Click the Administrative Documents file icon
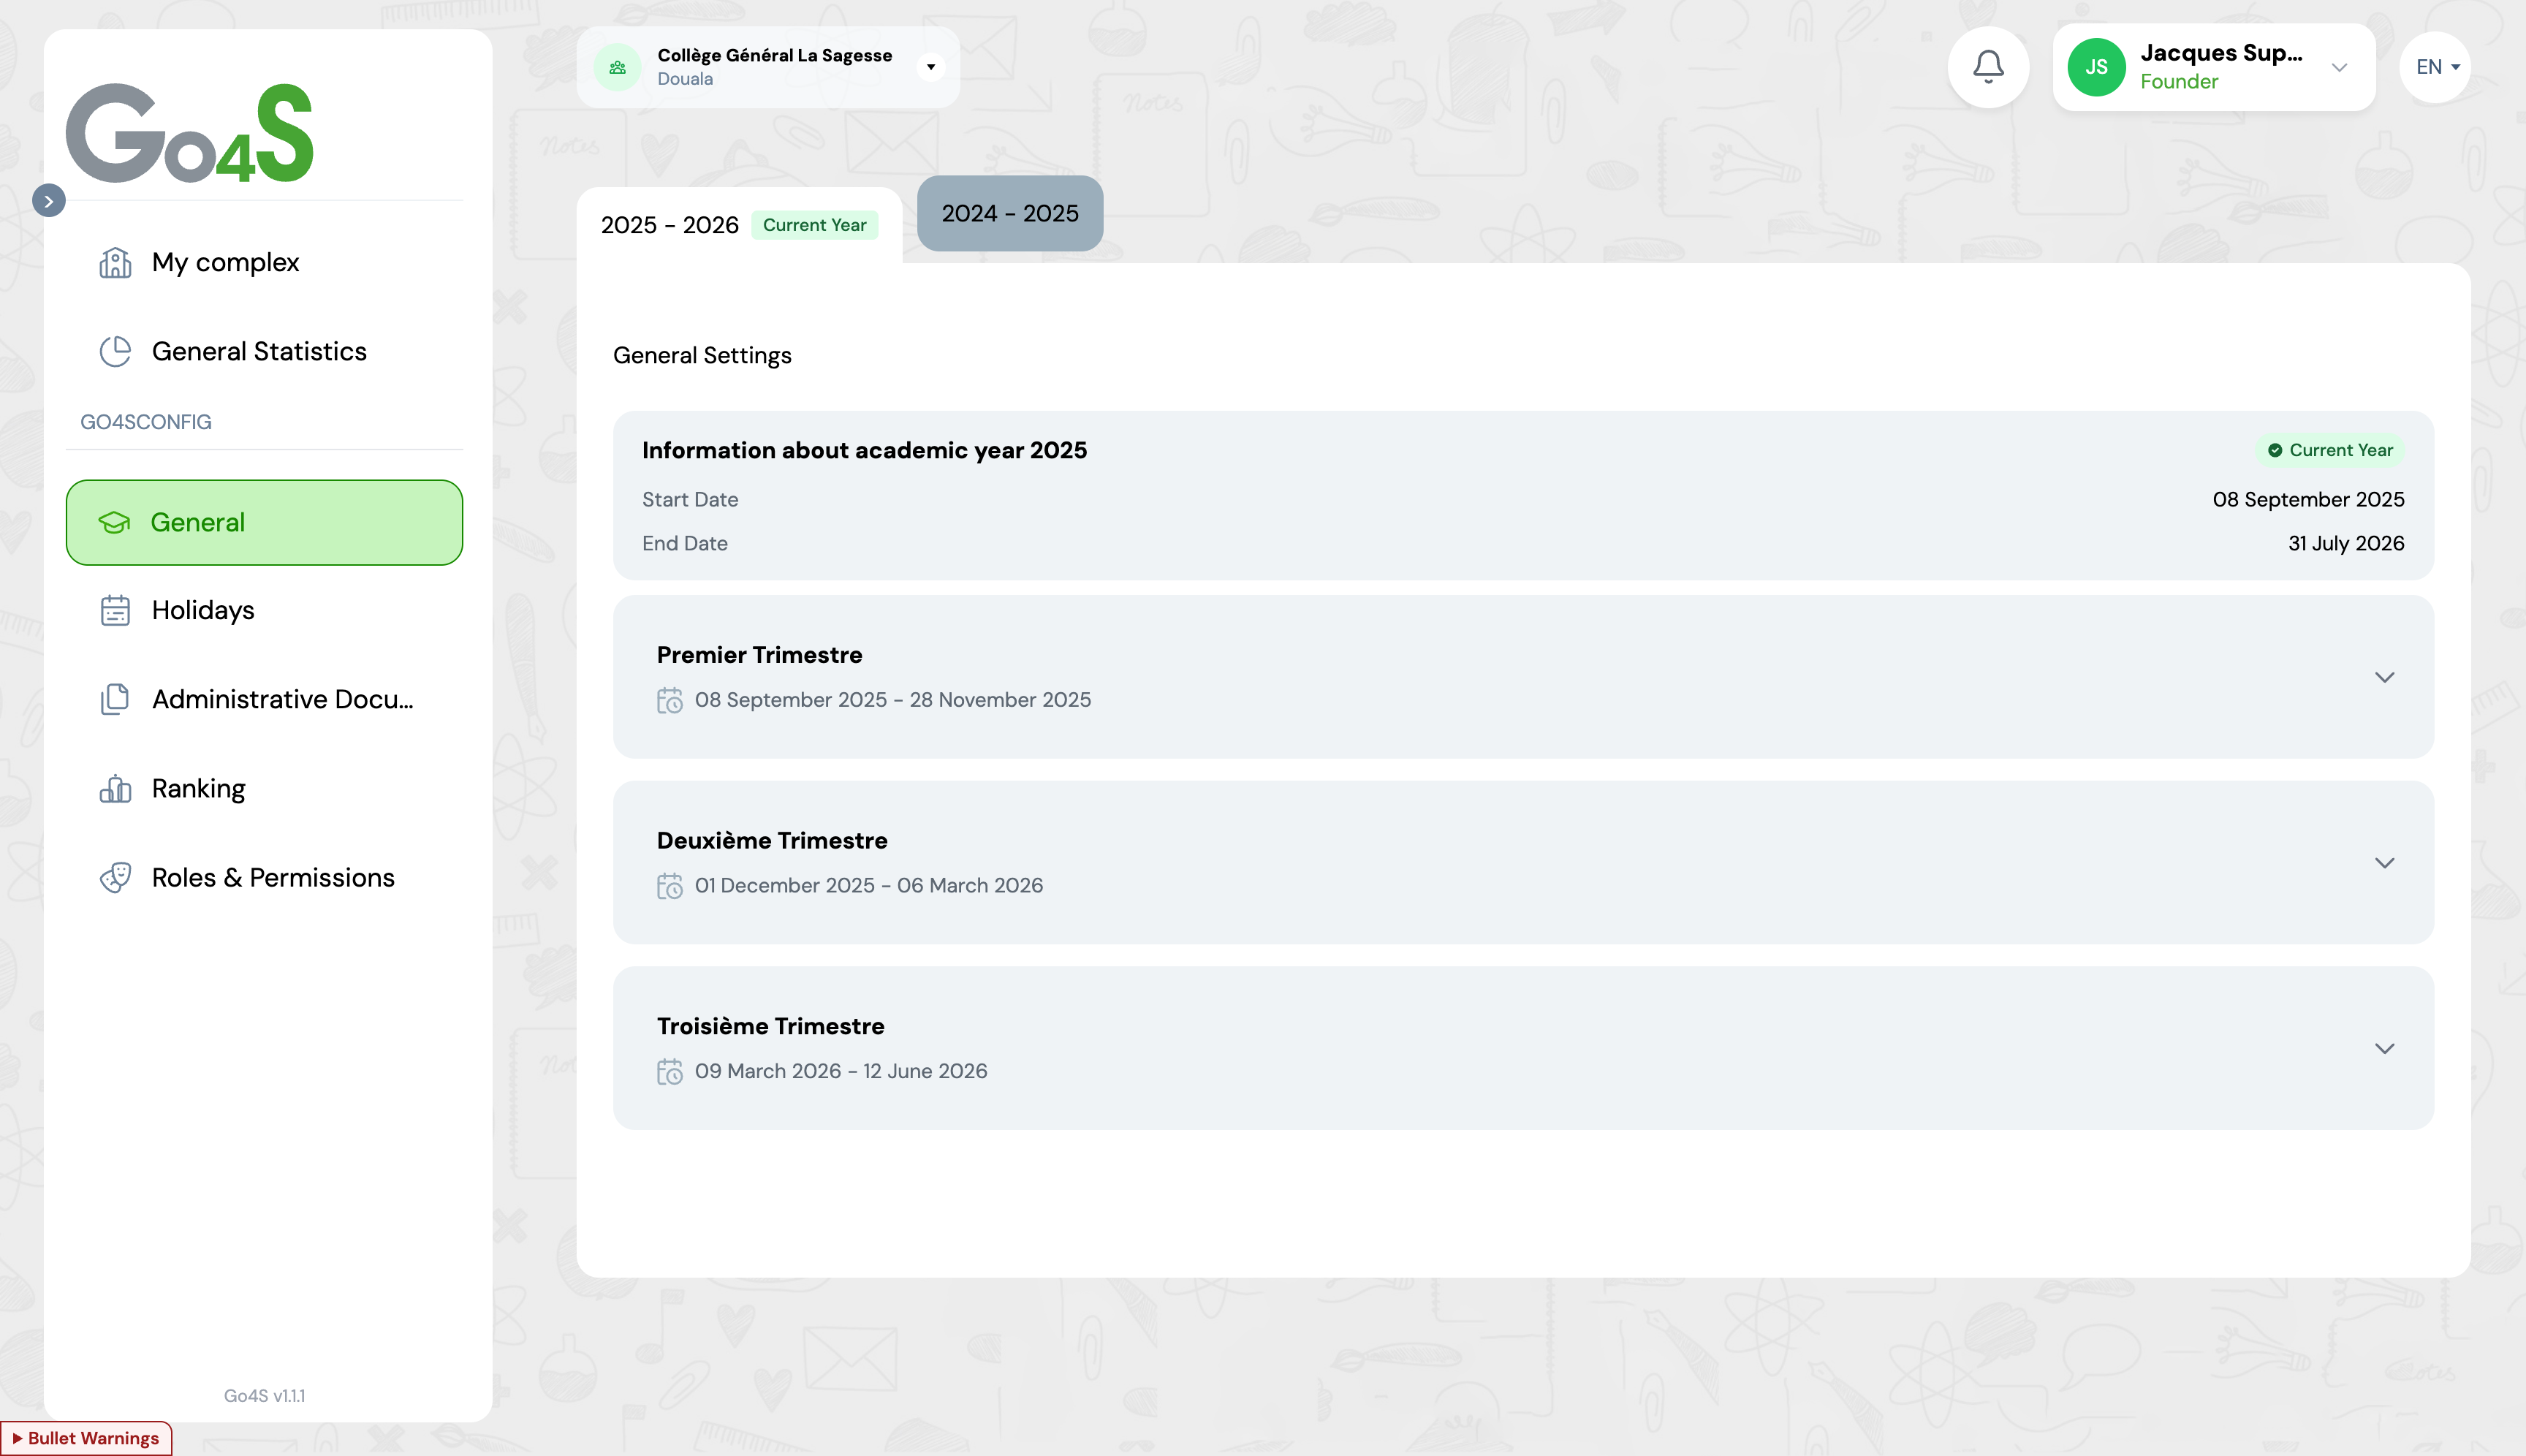 [115, 699]
